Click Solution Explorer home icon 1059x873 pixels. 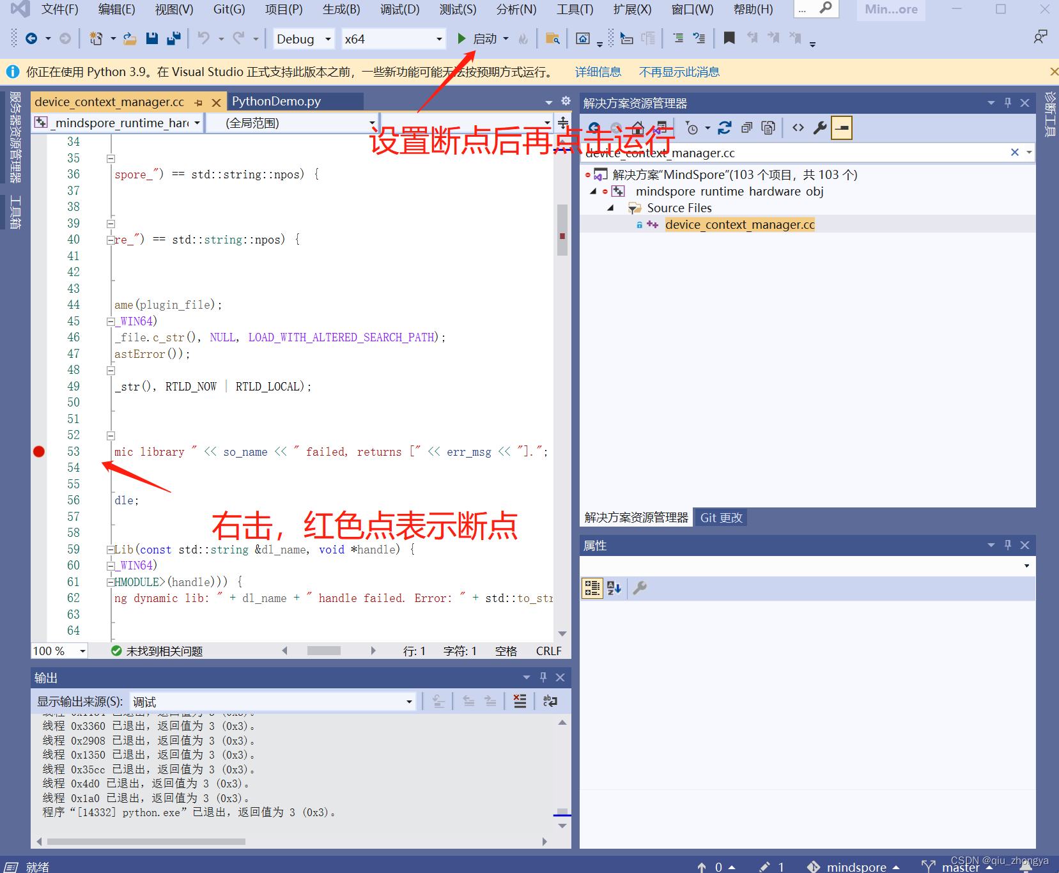[x=637, y=127]
